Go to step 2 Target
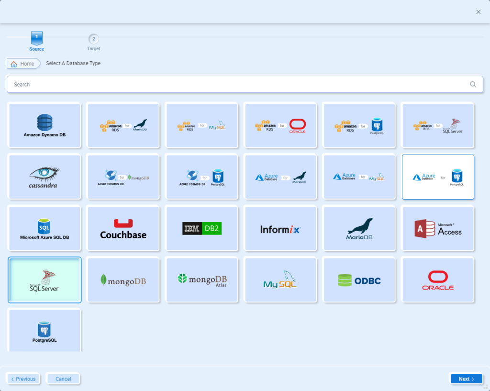The height and width of the screenshot is (391, 490). point(94,39)
